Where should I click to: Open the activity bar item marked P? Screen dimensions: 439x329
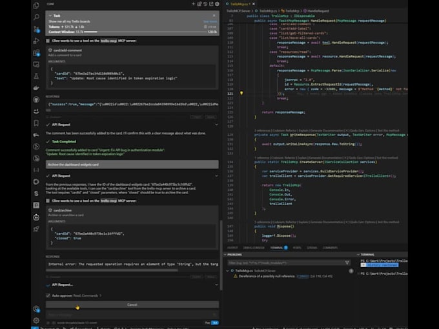36,205
